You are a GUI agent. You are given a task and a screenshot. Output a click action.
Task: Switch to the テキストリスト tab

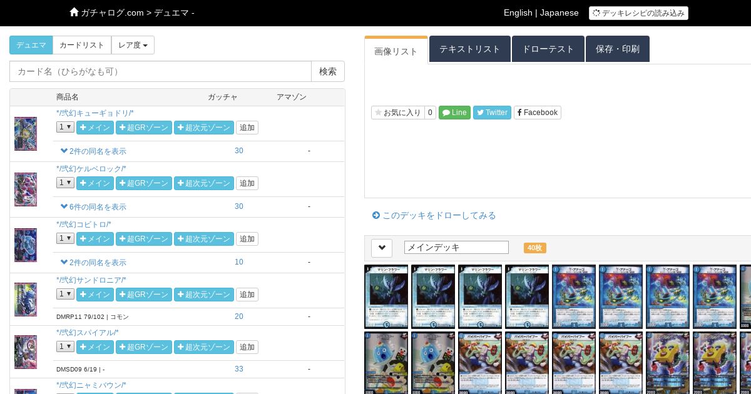pyautogui.click(x=470, y=49)
